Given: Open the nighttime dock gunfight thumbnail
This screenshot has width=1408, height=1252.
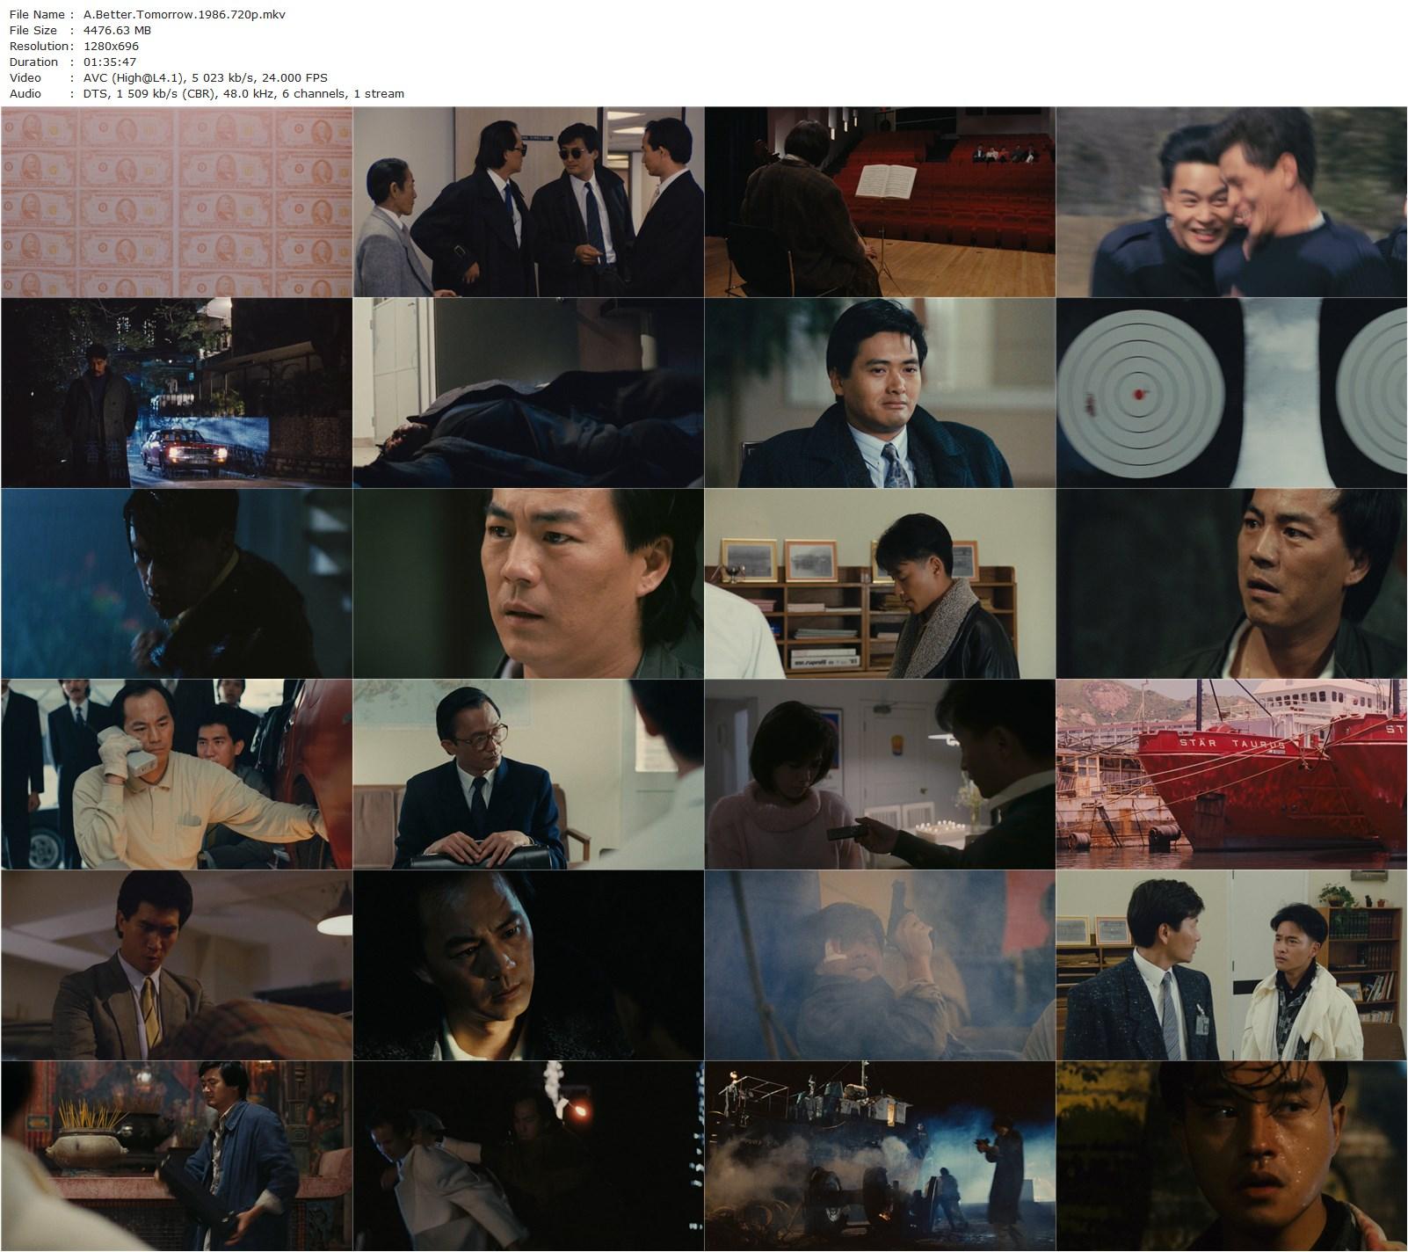Looking at the screenshot, I should 880,1155.
